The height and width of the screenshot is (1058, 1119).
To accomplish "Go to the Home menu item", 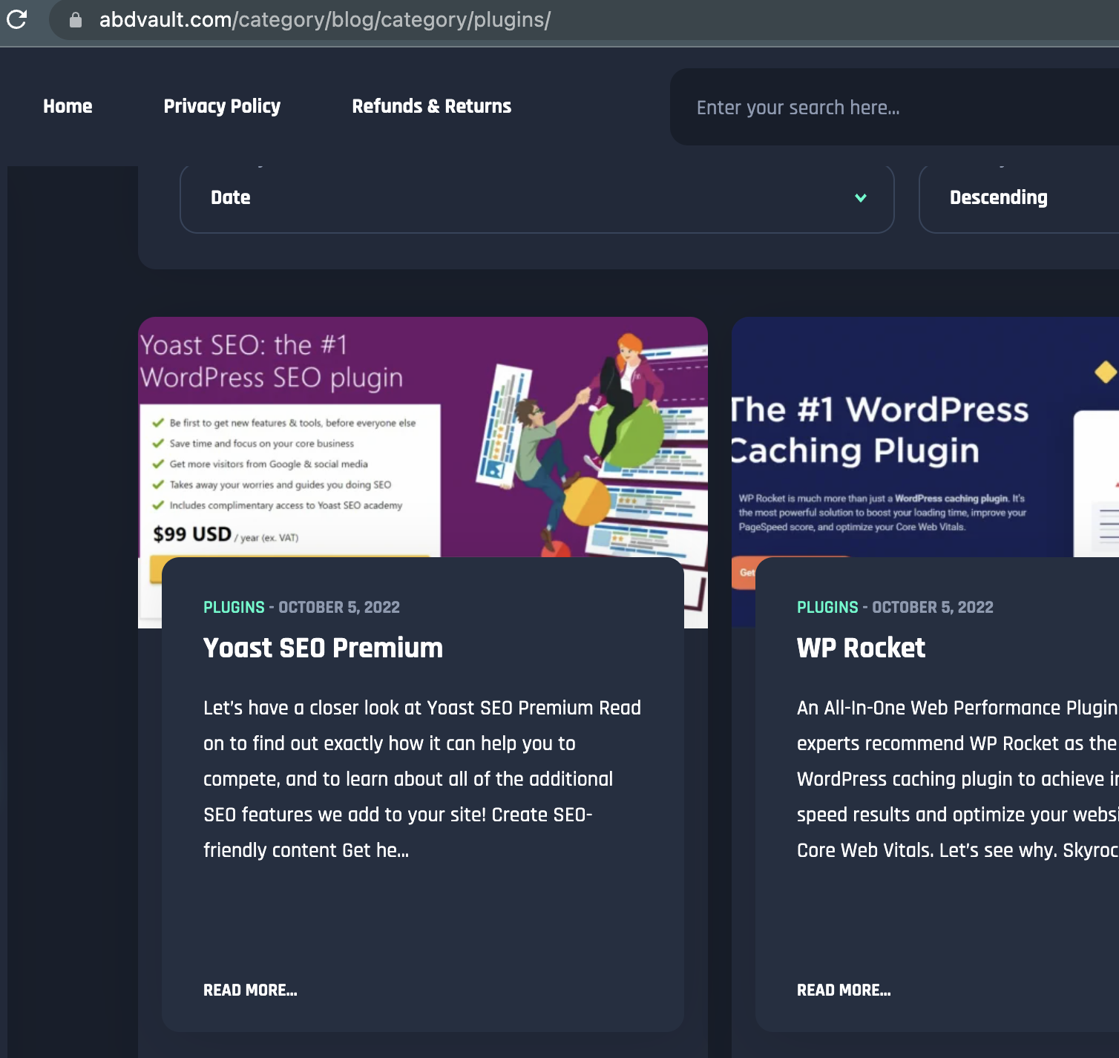I will (68, 106).
